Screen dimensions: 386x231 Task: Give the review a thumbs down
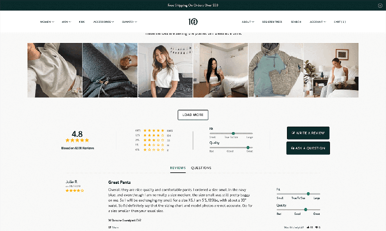point(316,227)
